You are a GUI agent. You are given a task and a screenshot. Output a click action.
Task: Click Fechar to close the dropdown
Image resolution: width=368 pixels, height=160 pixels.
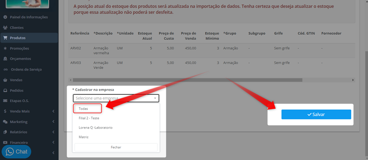click(116, 147)
